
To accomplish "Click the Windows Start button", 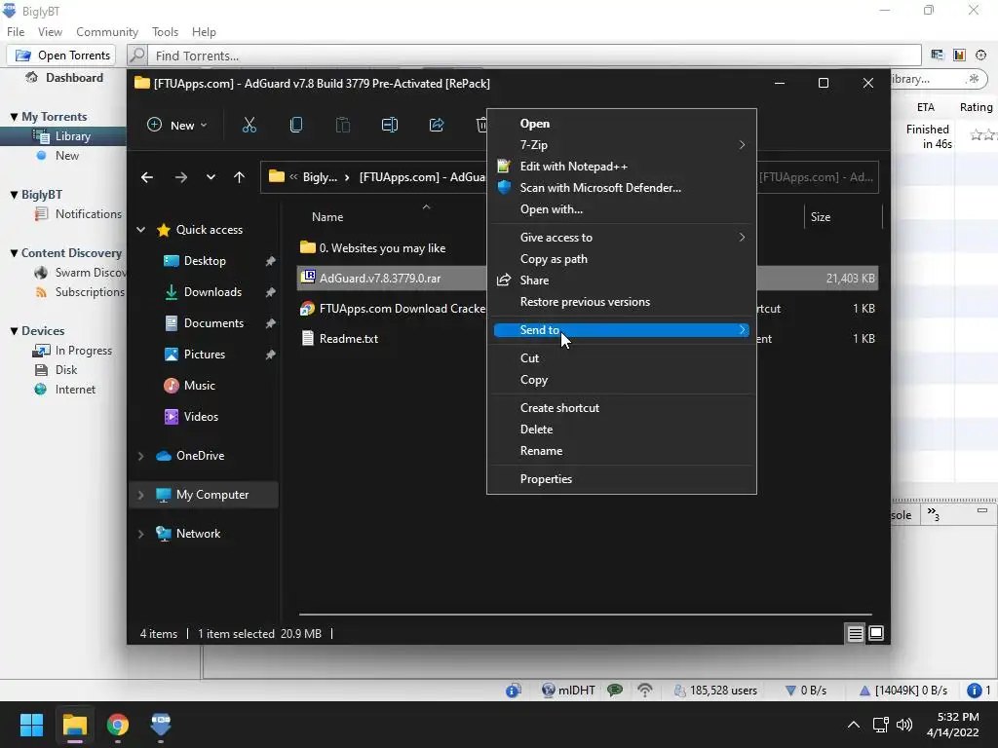I will 31,725.
